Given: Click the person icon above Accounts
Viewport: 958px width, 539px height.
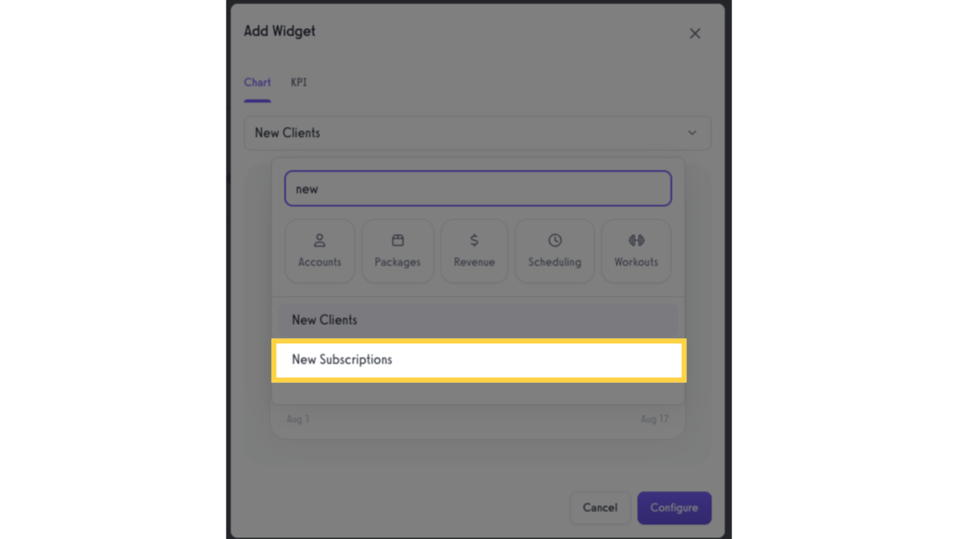Looking at the screenshot, I should (x=320, y=240).
